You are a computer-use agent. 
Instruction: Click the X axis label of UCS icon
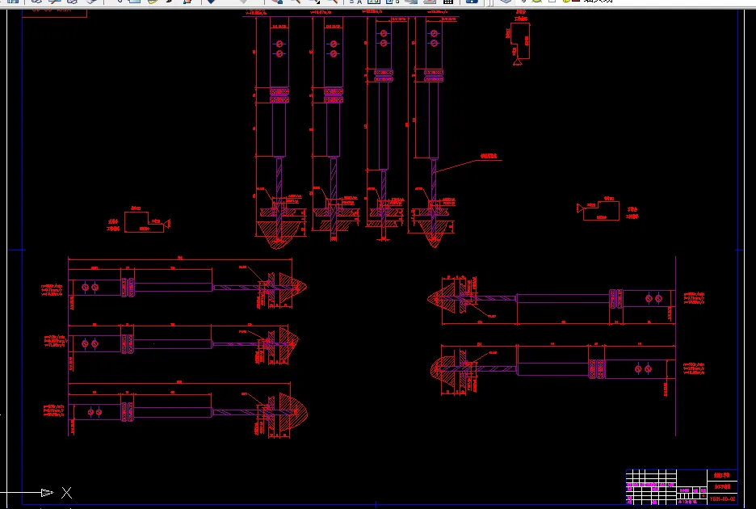pos(66,493)
